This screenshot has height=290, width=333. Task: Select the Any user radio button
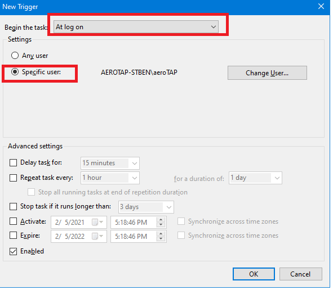coord(15,56)
